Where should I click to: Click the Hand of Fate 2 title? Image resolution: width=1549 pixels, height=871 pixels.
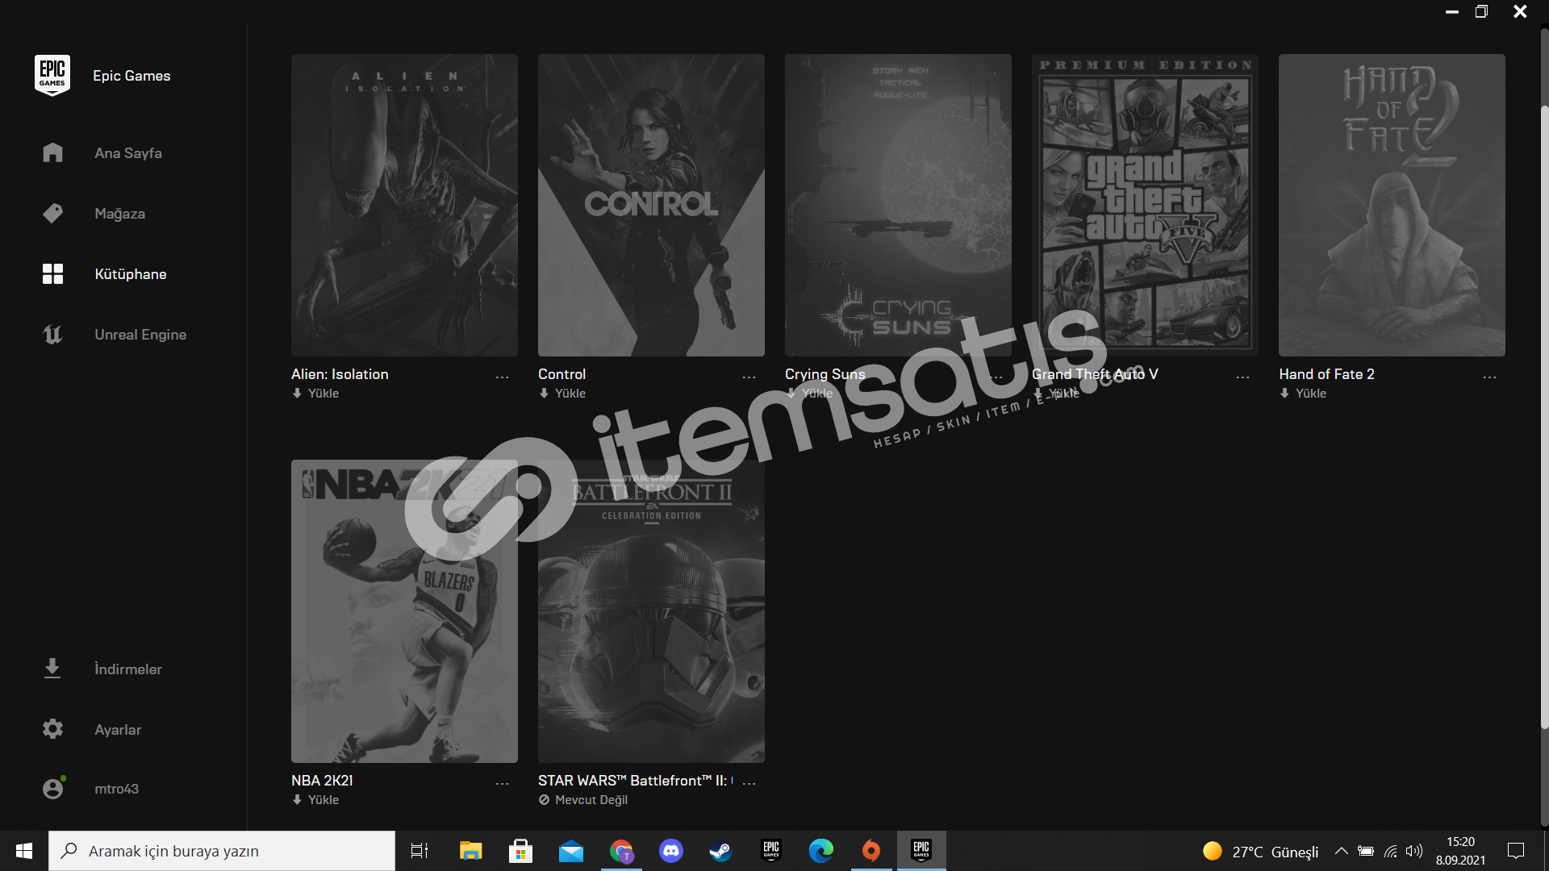click(1327, 374)
